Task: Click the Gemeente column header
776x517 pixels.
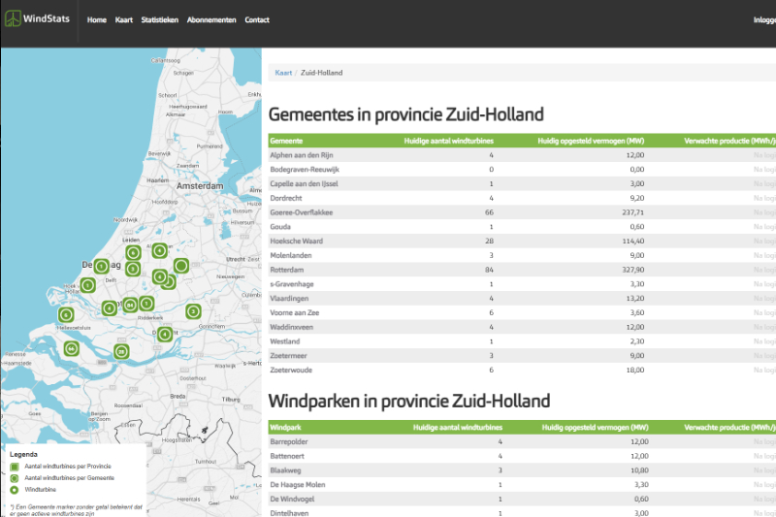Action: click(286, 141)
